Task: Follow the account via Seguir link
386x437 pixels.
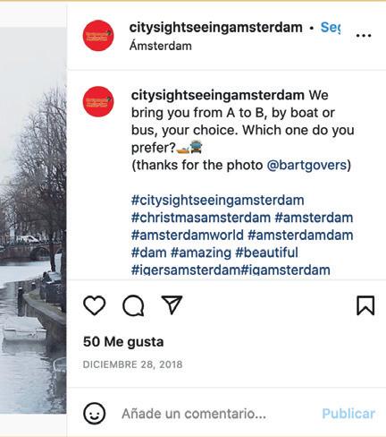Action: click(331, 28)
